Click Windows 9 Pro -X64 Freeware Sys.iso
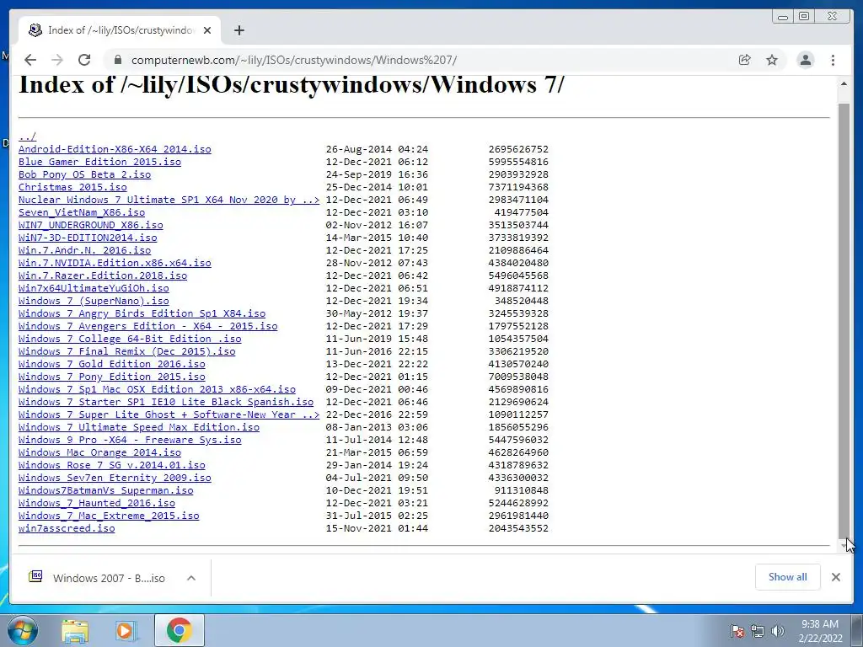The width and height of the screenshot is (863, 647). [129, 440]
